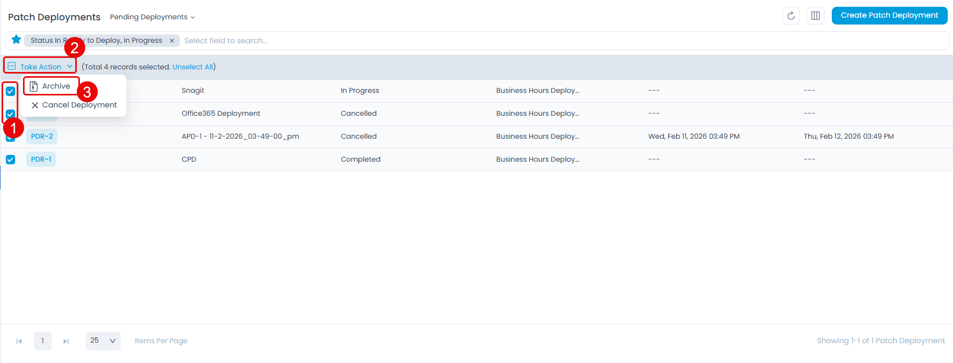The width and height of the screenshot is (953, 363).
Task: Open the PDR-2 deployment link
Action: click(42, 136)
